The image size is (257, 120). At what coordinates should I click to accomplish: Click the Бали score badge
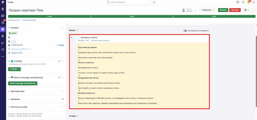pos(13,33)
